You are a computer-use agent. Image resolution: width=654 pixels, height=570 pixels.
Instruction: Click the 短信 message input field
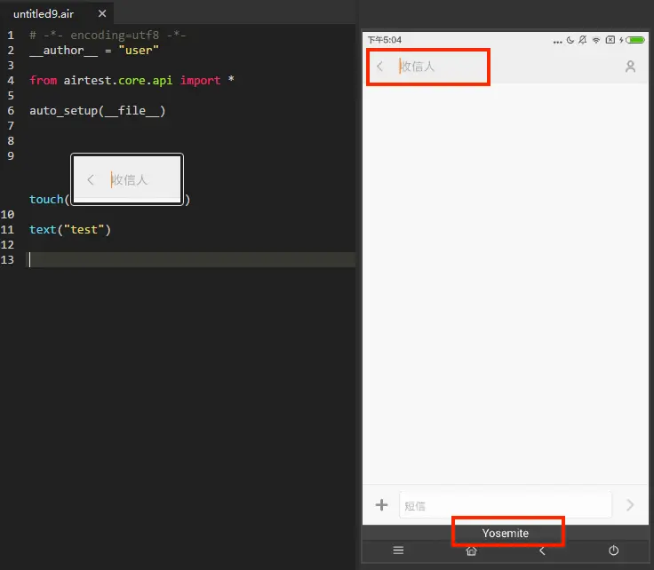[x=505, y=505]
